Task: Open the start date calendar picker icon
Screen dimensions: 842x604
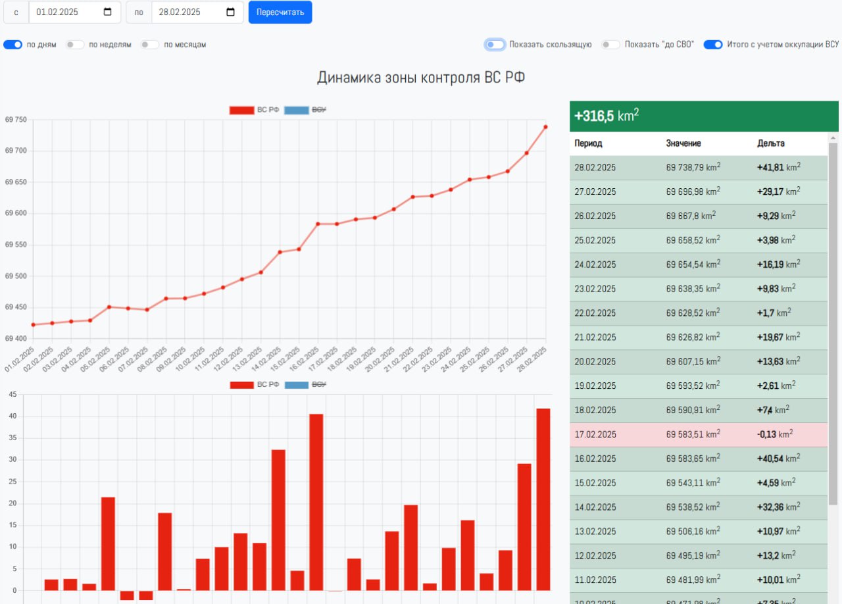Action: coord(108,13)
